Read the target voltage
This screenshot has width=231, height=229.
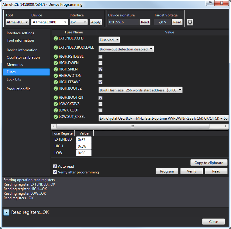177,22
